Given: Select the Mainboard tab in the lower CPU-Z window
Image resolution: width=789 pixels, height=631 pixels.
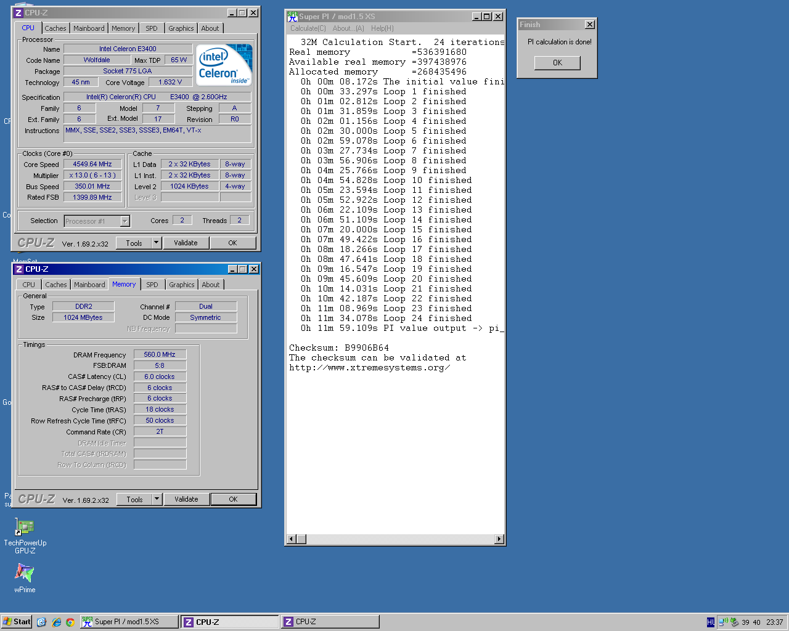Looking at the screenshot, I should coord(89,285).
